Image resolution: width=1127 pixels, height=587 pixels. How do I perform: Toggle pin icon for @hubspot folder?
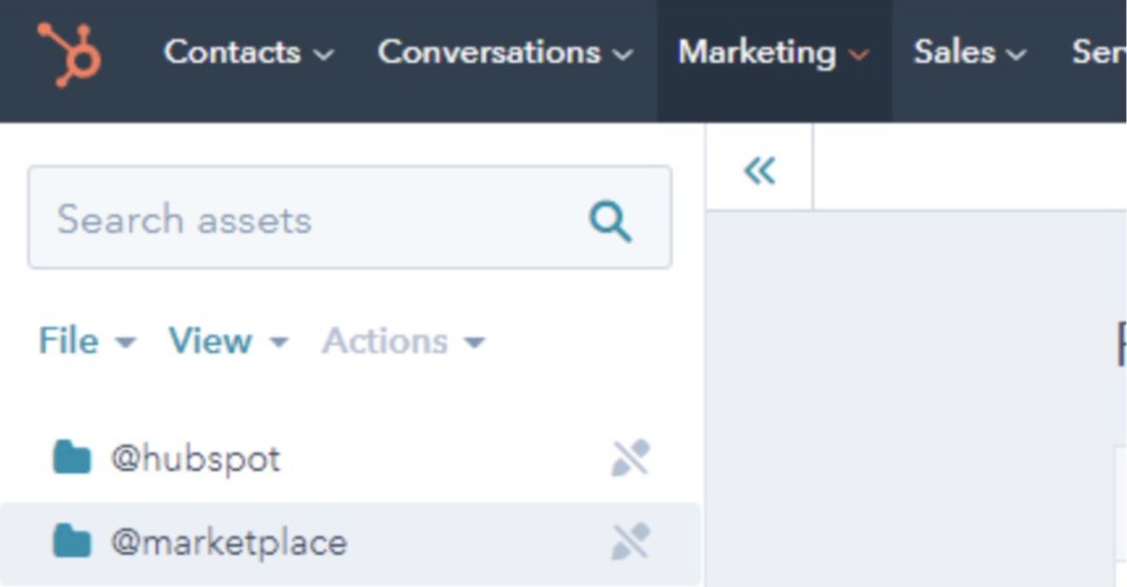click(x=630, y=458)
